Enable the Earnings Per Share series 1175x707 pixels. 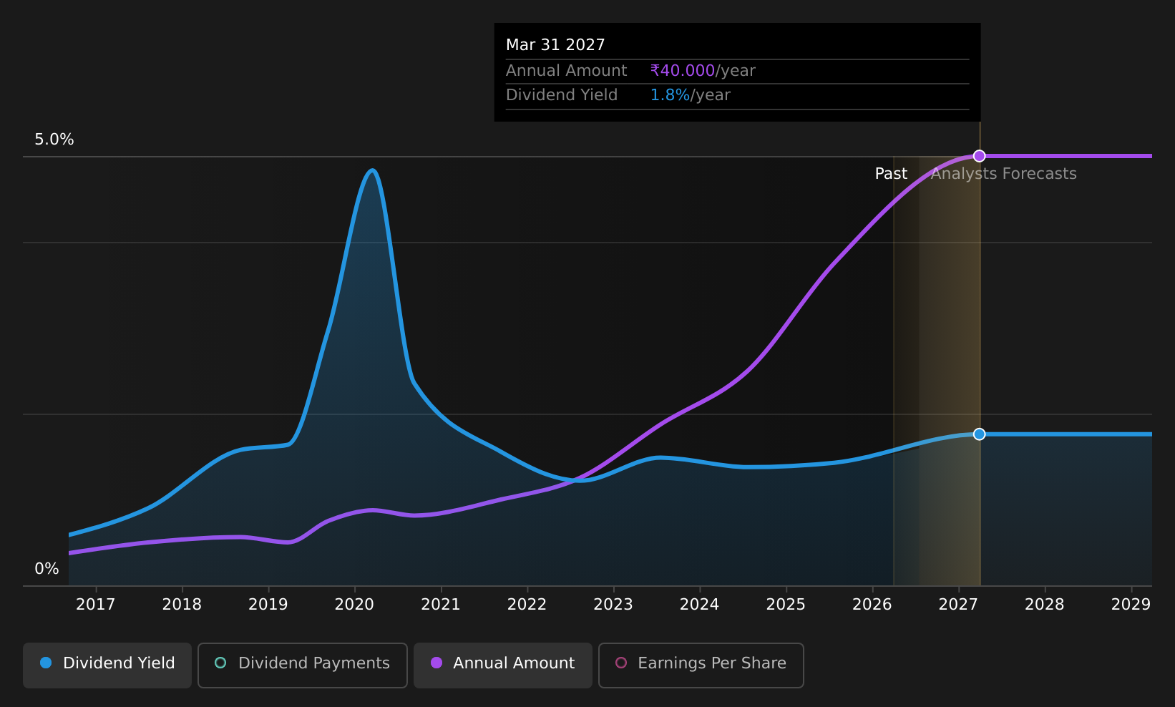coord(701,665)
